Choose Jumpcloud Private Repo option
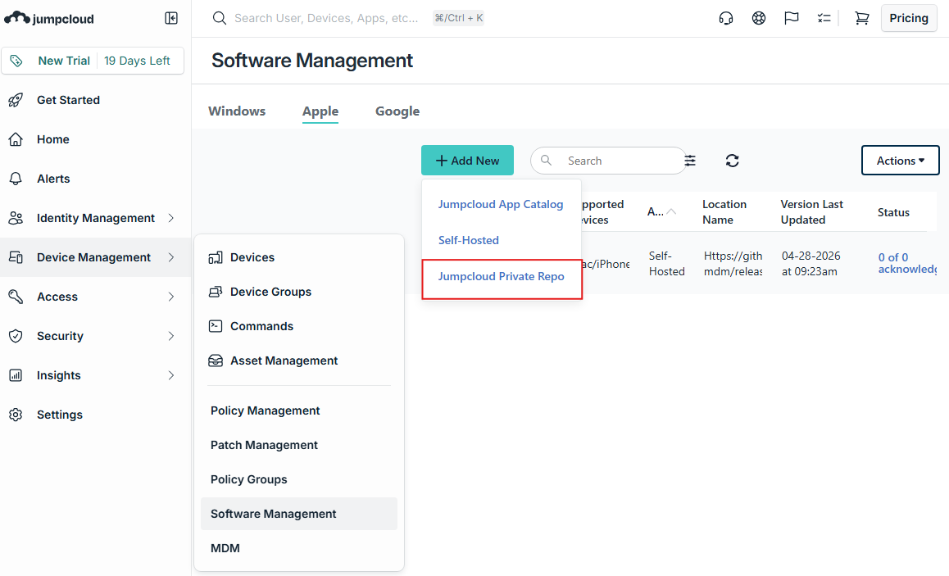 501,276
